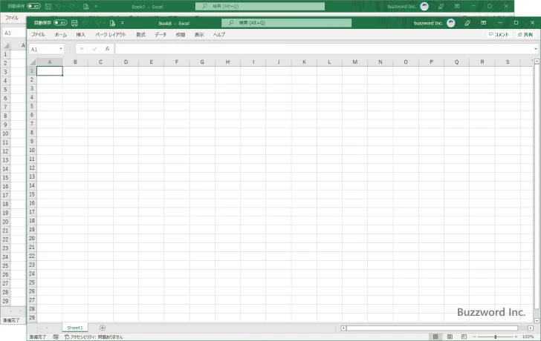Open the 校閲 ribbon tab
This screenshot has height=341, width=541.
pyautogui.click(x=181, y=34)
